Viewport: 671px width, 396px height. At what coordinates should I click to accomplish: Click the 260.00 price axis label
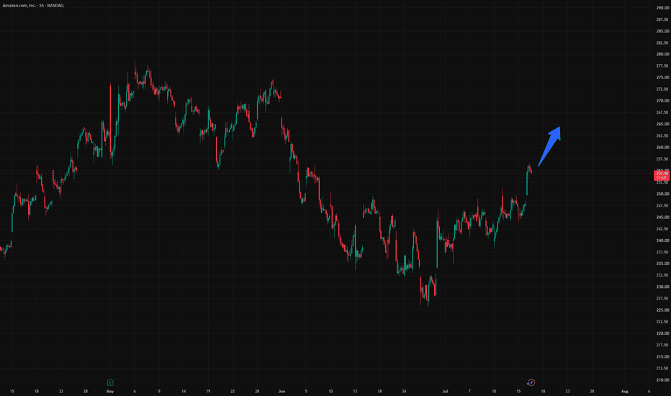point(662,148)
